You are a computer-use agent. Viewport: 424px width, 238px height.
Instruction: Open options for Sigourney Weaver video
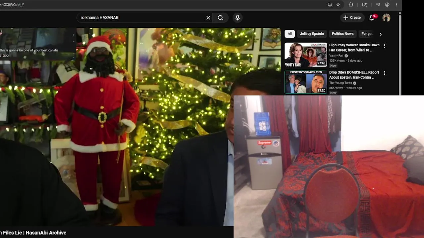click(384, 46)
